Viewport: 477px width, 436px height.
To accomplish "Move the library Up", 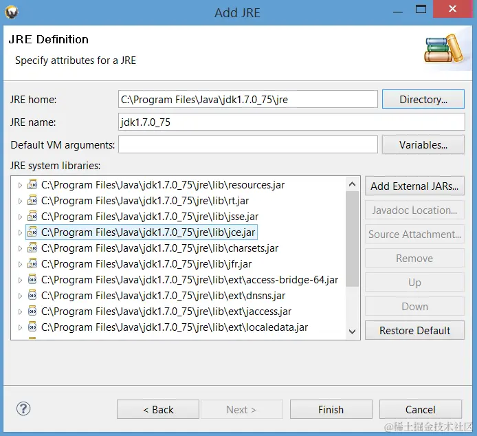I will [x=414, y=282].
